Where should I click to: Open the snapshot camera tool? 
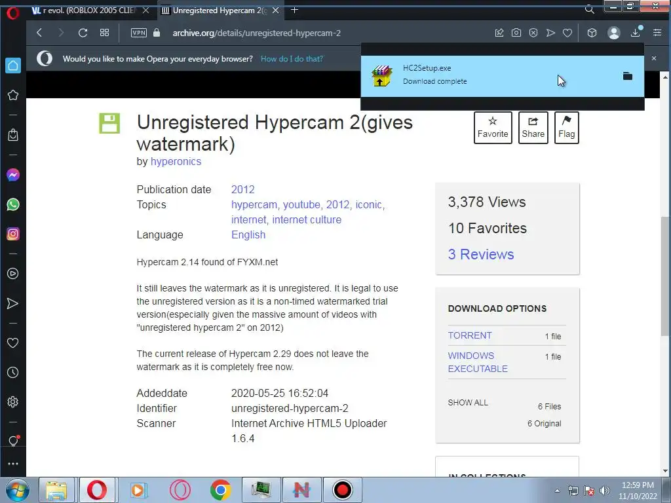click(x=516, y=33)
